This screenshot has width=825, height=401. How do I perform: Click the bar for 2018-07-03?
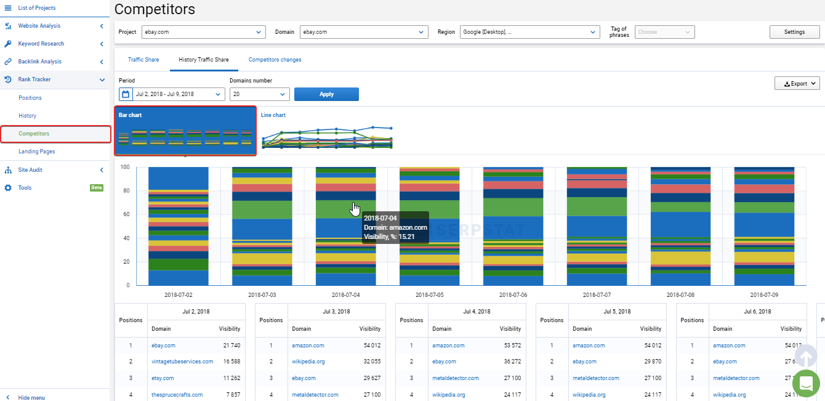point(262,226)
